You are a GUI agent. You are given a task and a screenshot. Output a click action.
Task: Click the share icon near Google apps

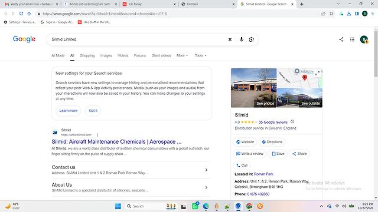[341, 39]
